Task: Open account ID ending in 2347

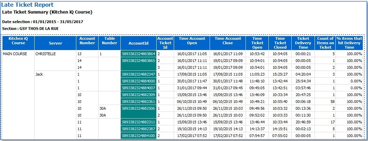Action: point(138,74)
